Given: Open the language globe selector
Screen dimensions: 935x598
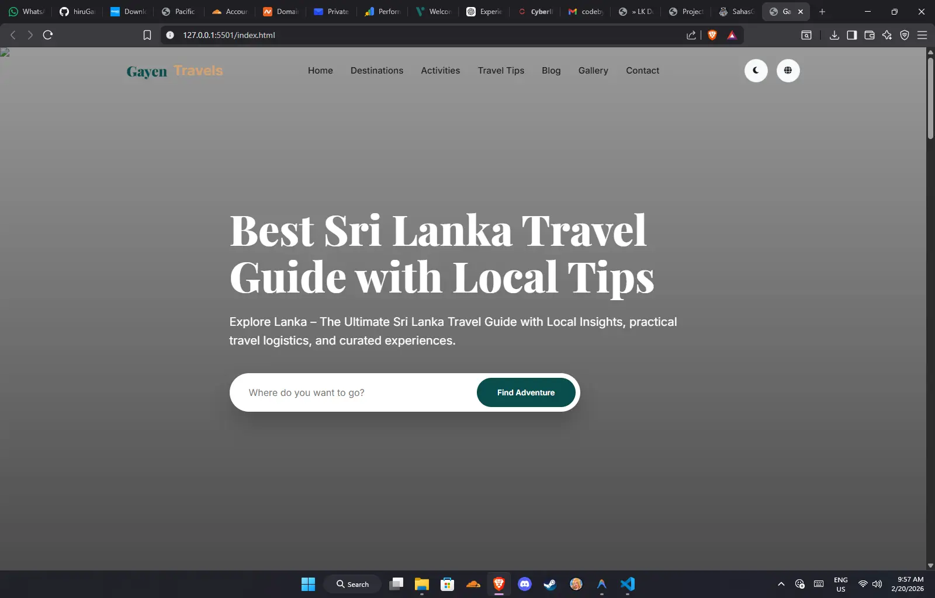Looking at the screenshot, I should pos(788,71).
